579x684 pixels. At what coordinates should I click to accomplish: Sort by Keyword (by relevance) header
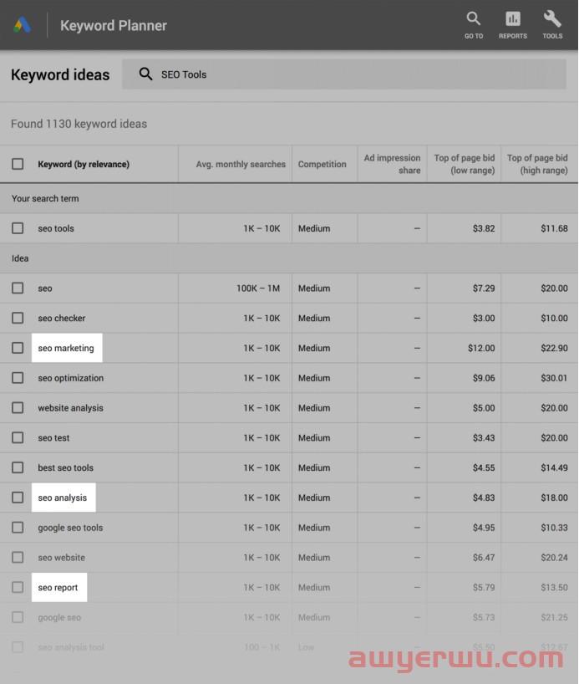pos(84,165)
